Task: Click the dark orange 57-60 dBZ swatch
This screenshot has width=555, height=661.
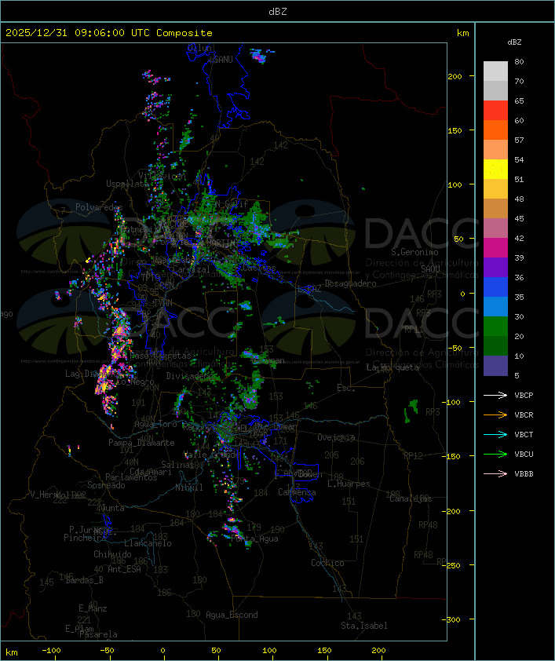Action: click(x=495, y=130)
